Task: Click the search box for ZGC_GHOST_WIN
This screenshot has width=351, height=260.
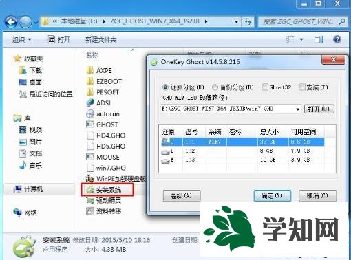Action: pyautogui.click(x=302, y=22)
